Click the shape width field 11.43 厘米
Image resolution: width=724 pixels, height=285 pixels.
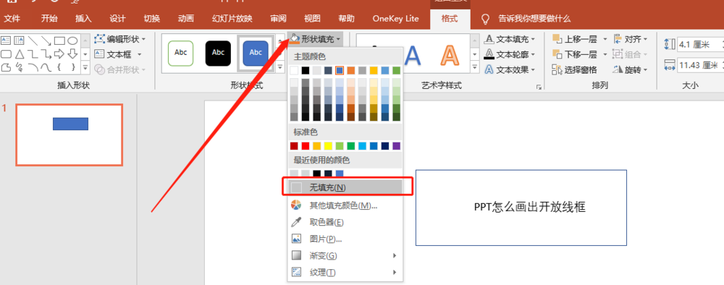pos(701,66)
